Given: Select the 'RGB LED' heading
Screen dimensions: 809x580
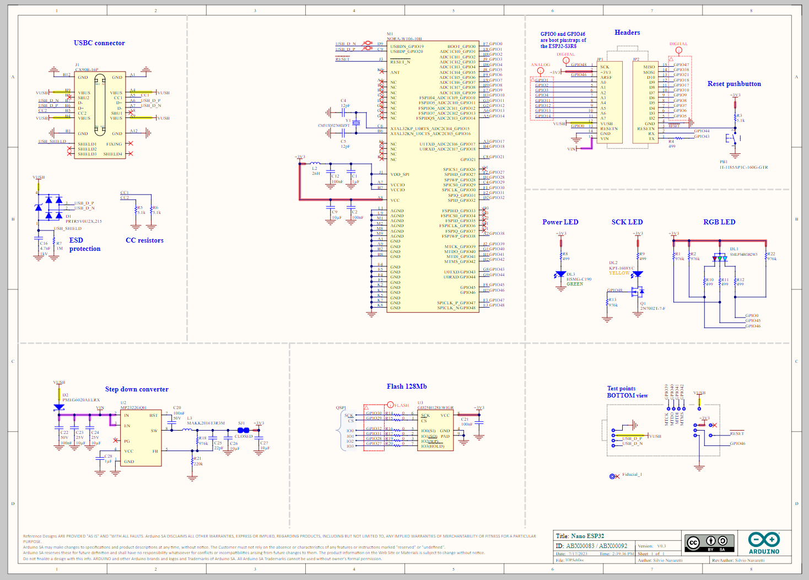Looking at the screenshot, I should [719, 222].
